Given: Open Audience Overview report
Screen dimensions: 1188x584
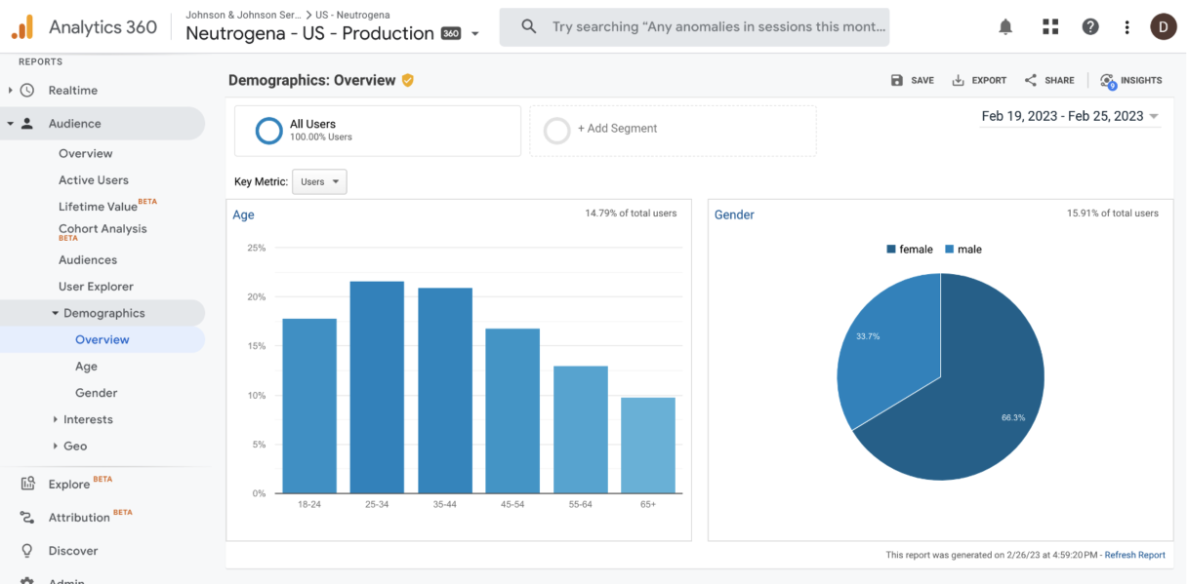Looking at the screenshot, I should tap(86, 153).
